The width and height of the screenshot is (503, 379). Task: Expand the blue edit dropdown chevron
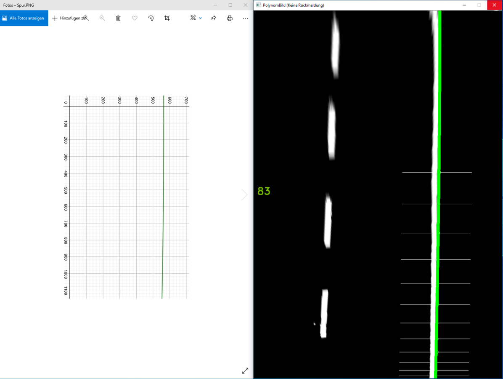(x=201, y=18)
